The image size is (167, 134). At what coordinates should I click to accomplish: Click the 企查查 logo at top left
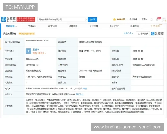8,19
